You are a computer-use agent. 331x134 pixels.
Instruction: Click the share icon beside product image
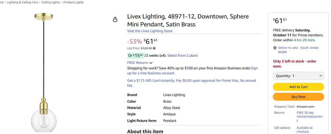coord(115,20)
